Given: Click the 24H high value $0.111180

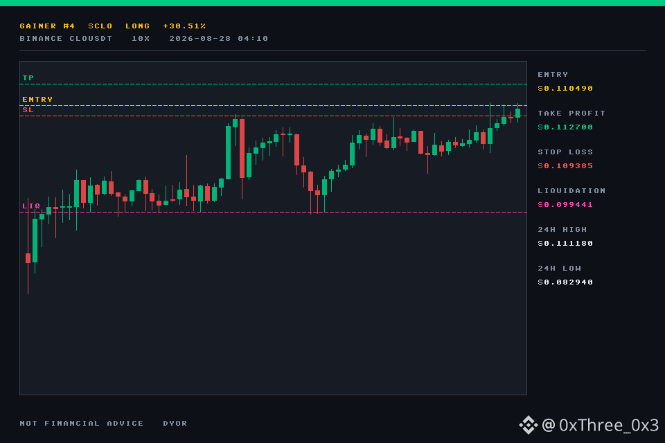Looking at the screenshot, I should 565,244.
